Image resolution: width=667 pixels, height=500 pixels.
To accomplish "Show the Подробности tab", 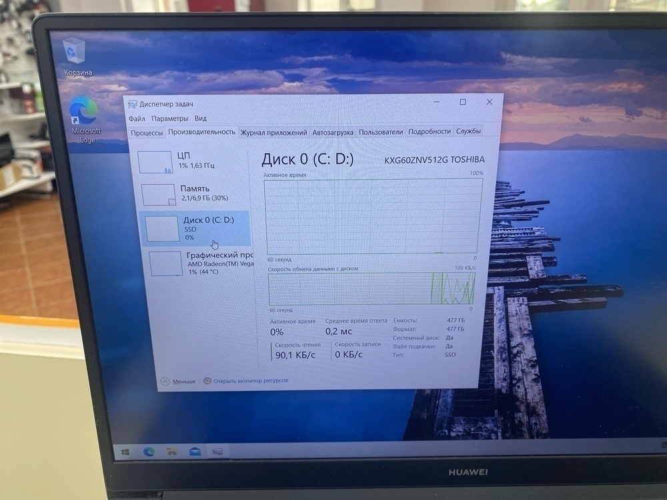I will (429, 131).
